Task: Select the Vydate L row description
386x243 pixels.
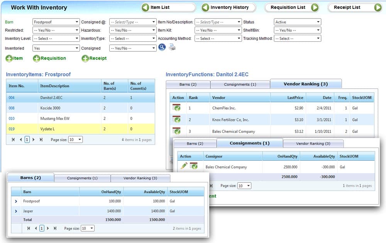Action: (x=47, y=129)
